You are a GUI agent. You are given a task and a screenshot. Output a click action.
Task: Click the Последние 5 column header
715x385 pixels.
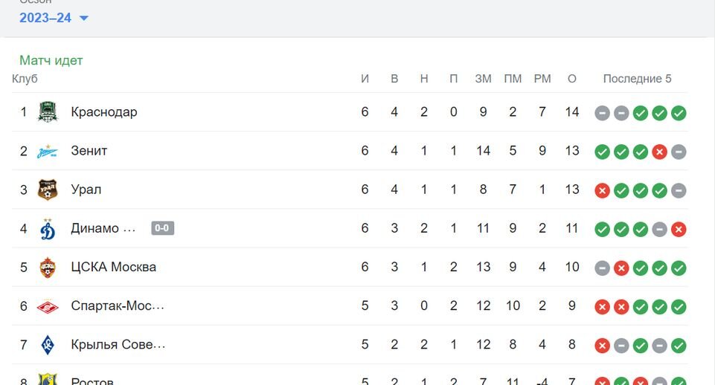click(637, 79)
